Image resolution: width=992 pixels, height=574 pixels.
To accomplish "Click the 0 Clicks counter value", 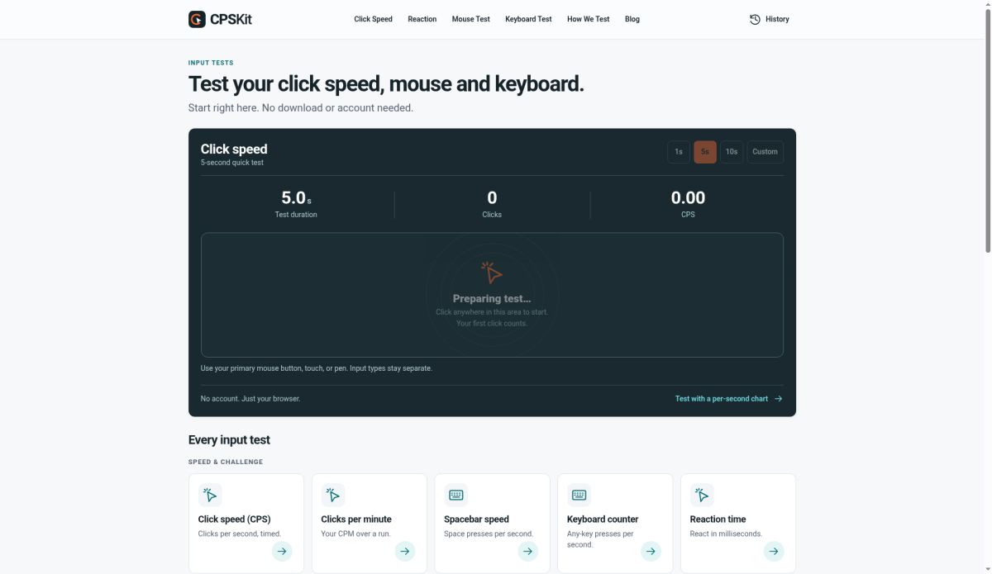I will coord(492,198).
